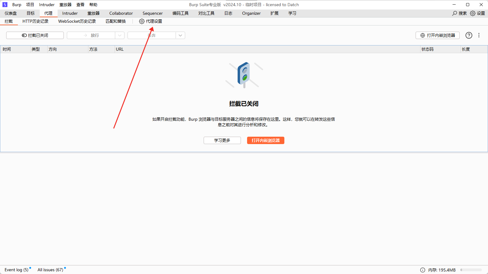488x274 pixels.
Task: Open the 项目 menu
Action: [30, 5]
